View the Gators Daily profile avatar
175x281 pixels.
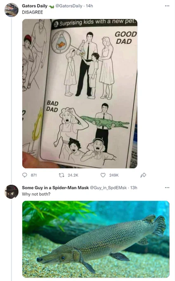click(11, 10)
